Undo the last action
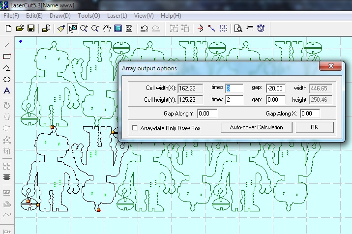 coord(144,29)
